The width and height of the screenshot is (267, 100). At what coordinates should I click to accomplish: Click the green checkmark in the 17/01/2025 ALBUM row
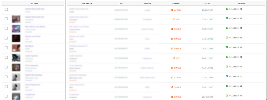click(x=227, y=76)
